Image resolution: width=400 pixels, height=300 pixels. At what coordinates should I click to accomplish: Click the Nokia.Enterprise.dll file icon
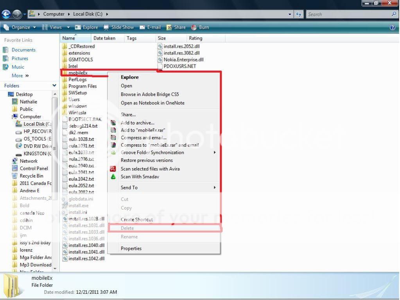160,60
